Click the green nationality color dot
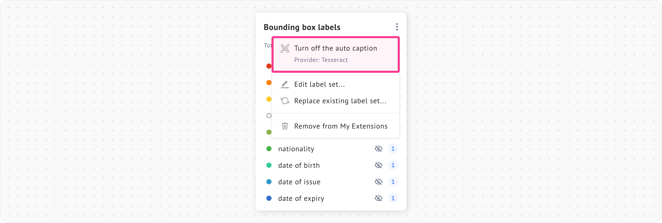Viewport: 662px width, 223px height. point(269,149)
